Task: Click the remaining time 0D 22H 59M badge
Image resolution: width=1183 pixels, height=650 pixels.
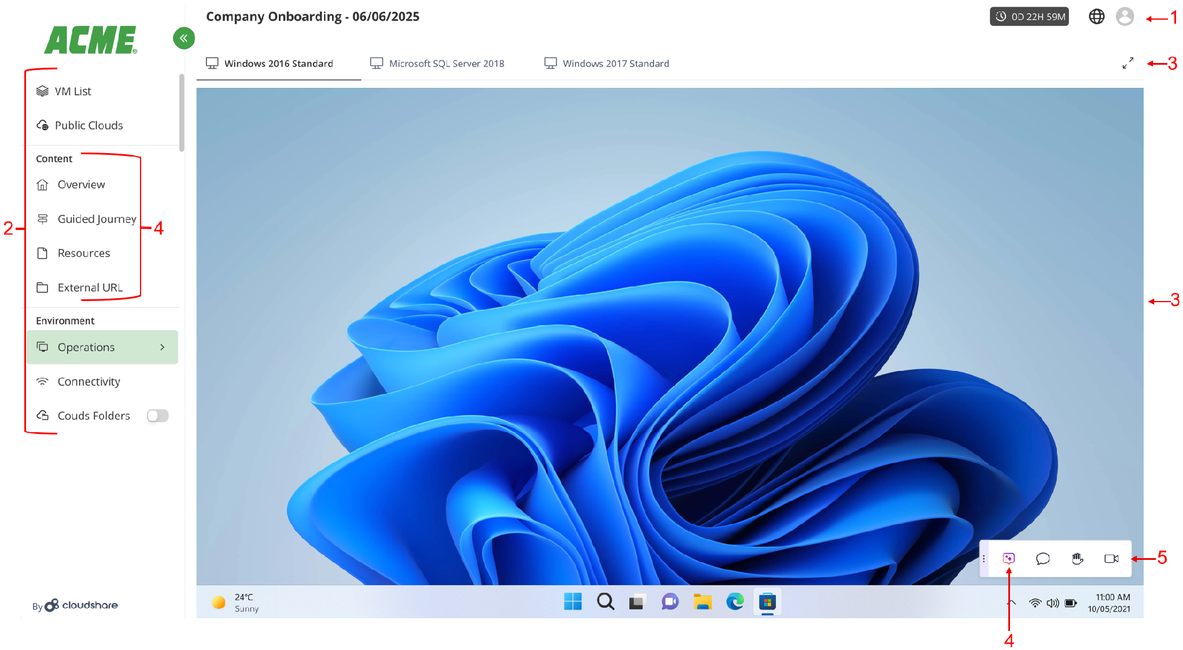Action: [1029, 17]
